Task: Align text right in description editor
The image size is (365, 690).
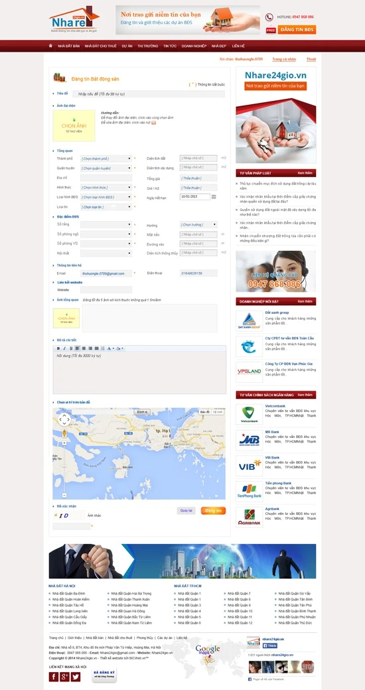Action: click(90, 348)
